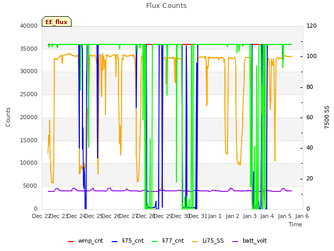The height and width of the screenshot is (251, 334).
Task: Click the Jan 6 date tick label
Action: [302, 216]
